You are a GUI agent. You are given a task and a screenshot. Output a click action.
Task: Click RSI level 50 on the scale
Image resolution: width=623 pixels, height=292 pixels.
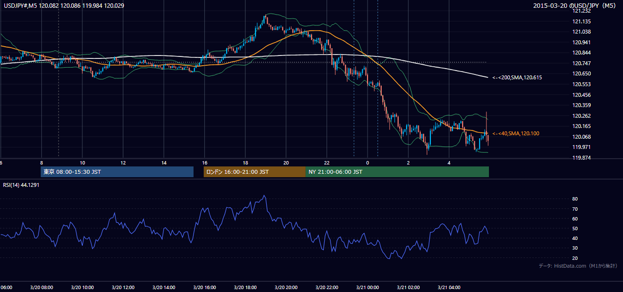pos(575,228)
